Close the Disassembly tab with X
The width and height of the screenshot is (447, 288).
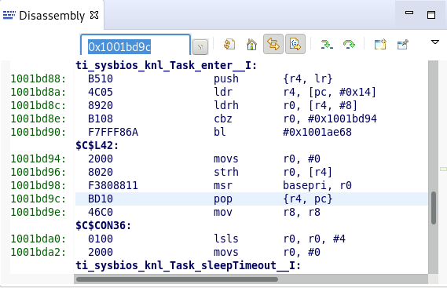tap(94, 15)
